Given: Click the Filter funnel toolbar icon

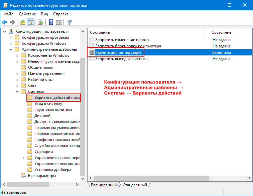Looking at the screenshot, I should tap(70, 22).
